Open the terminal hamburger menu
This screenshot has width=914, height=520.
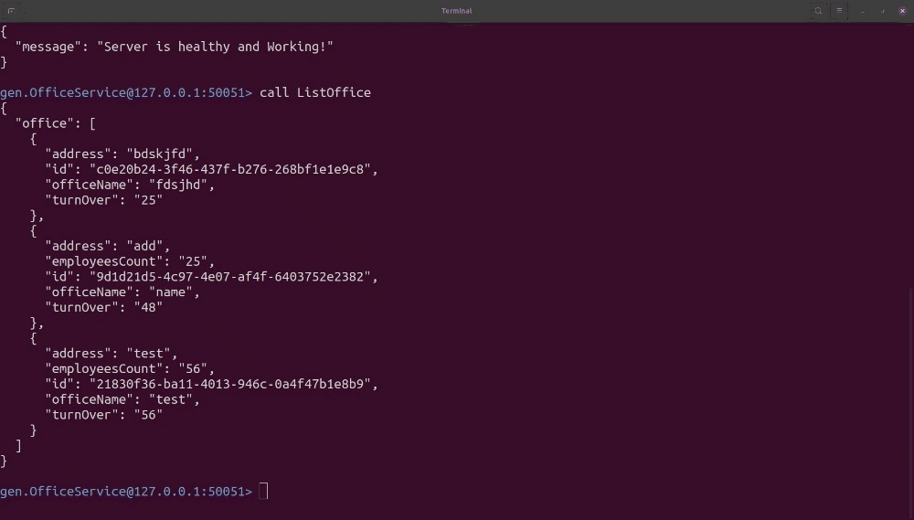839,11
